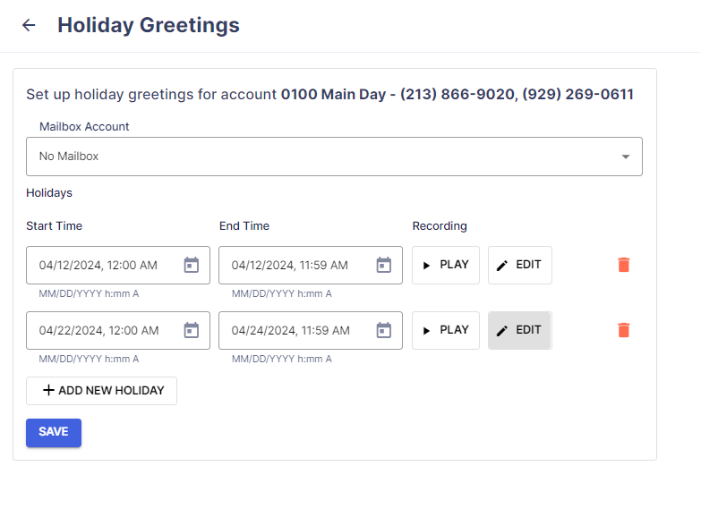Play the recording for the 04/12/2024 holiday

(x=446, y=265)
